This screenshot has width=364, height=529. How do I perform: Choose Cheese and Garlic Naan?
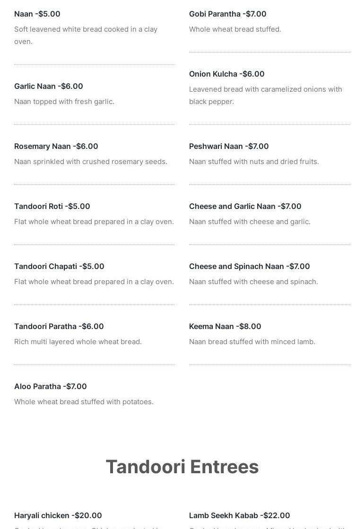(x=245, y=206)
